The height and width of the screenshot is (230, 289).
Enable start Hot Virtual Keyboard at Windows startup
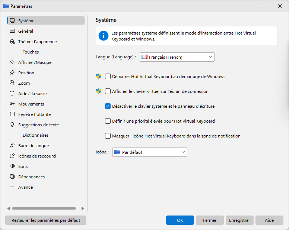tap(108, 76)
